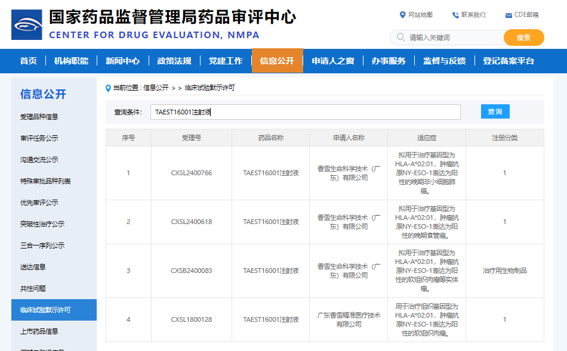Go to 首页 in navigation bar

(28, 61)
